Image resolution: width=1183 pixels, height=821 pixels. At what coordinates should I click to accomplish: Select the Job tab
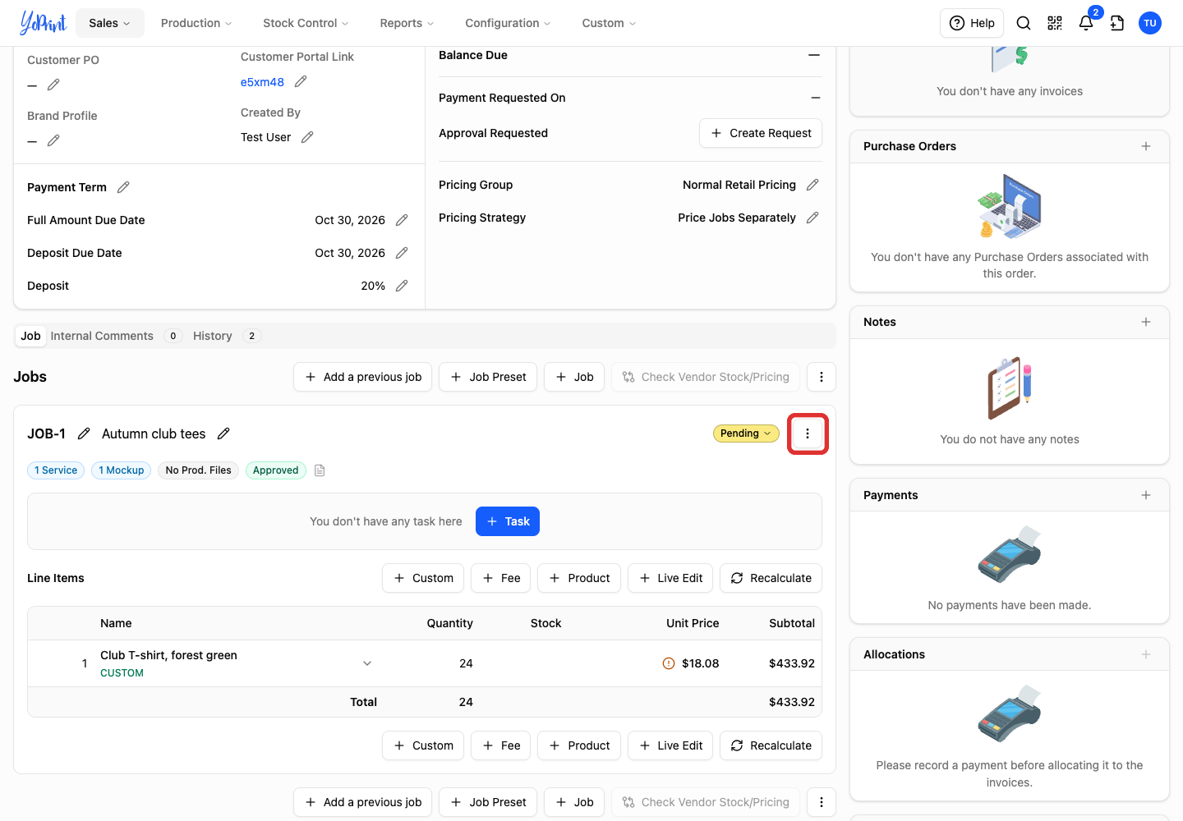tap(30, 336)
